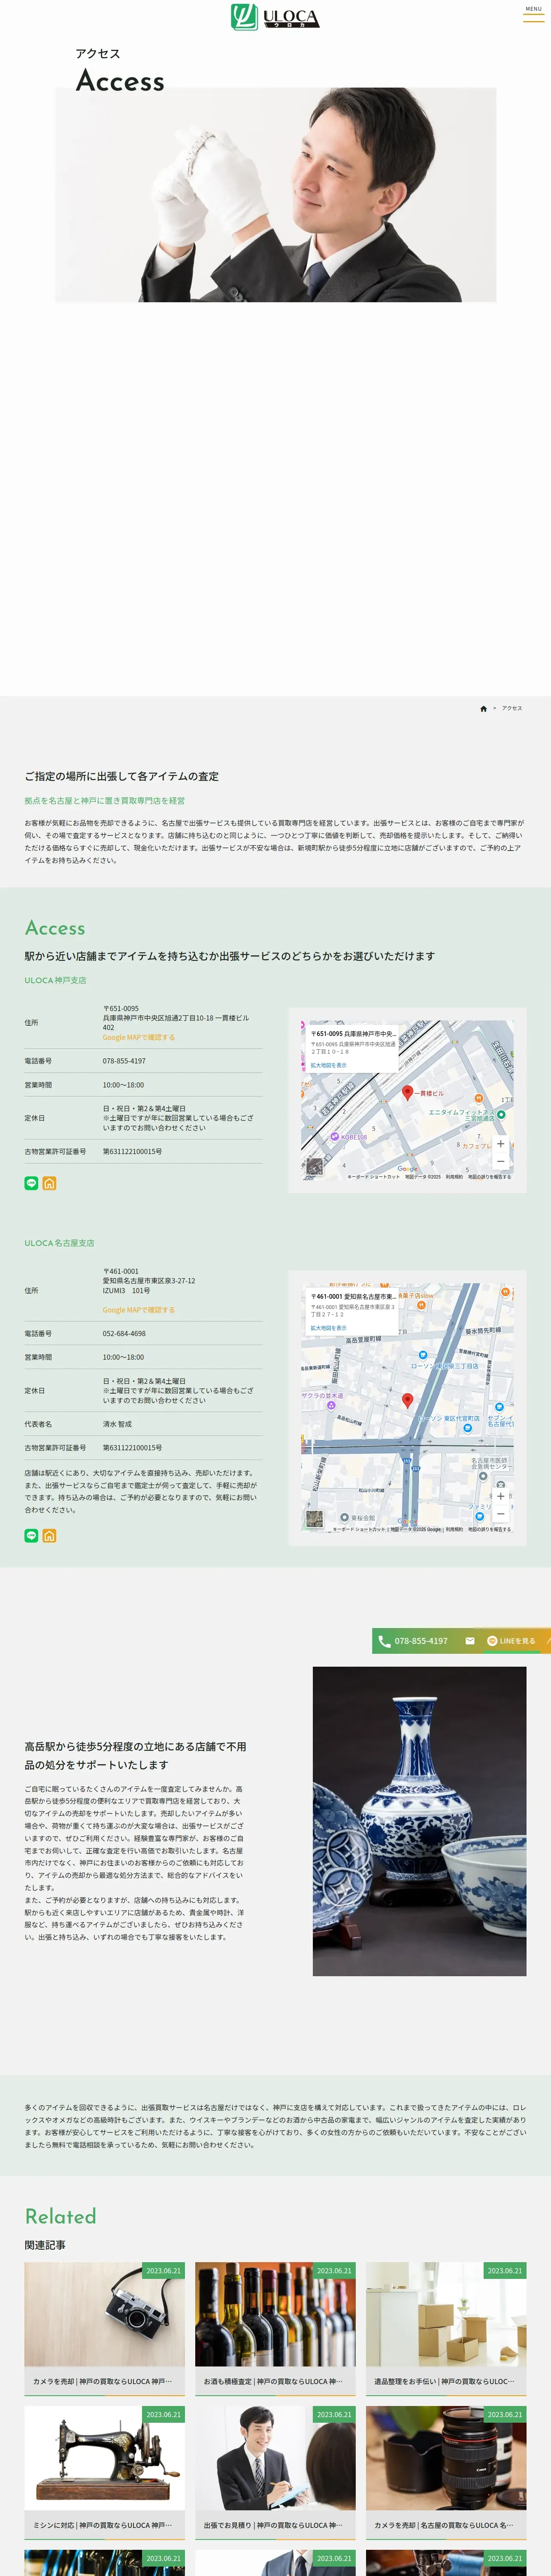Open the MENU hamburger at top right
551x2576 pixels.
[533, 14]
